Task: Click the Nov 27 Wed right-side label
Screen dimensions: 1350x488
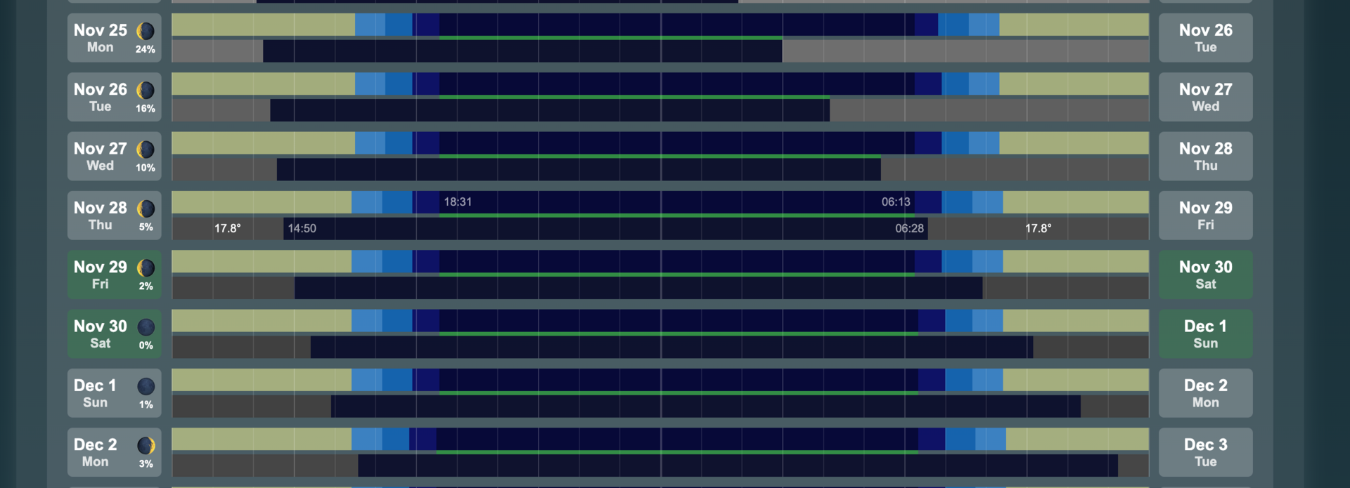Action: click(1205, 97)
